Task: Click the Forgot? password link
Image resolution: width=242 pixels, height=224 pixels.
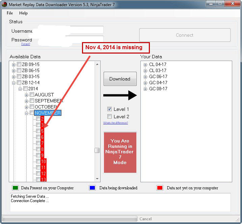Action: point(26,44)
